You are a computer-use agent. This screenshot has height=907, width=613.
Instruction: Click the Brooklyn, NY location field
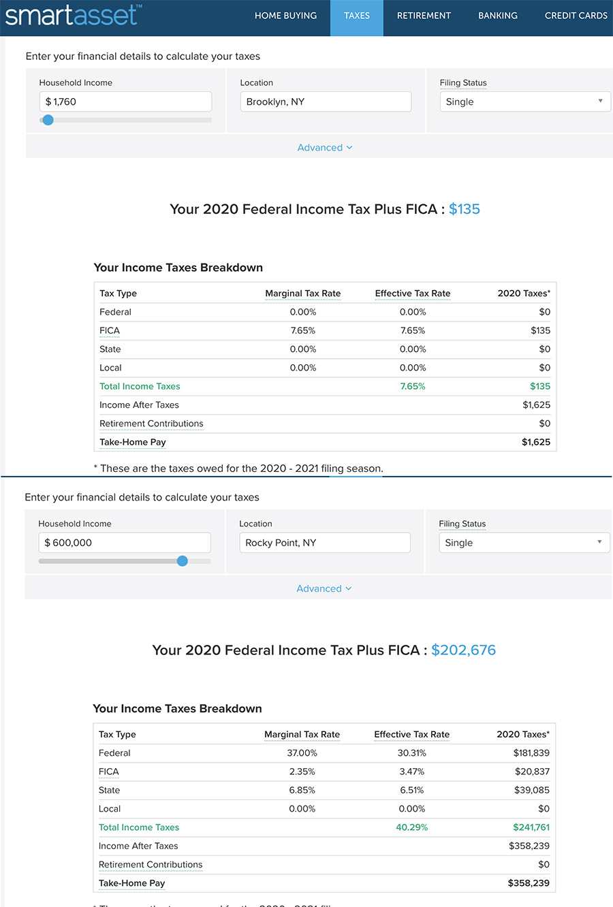pos(326,101)
